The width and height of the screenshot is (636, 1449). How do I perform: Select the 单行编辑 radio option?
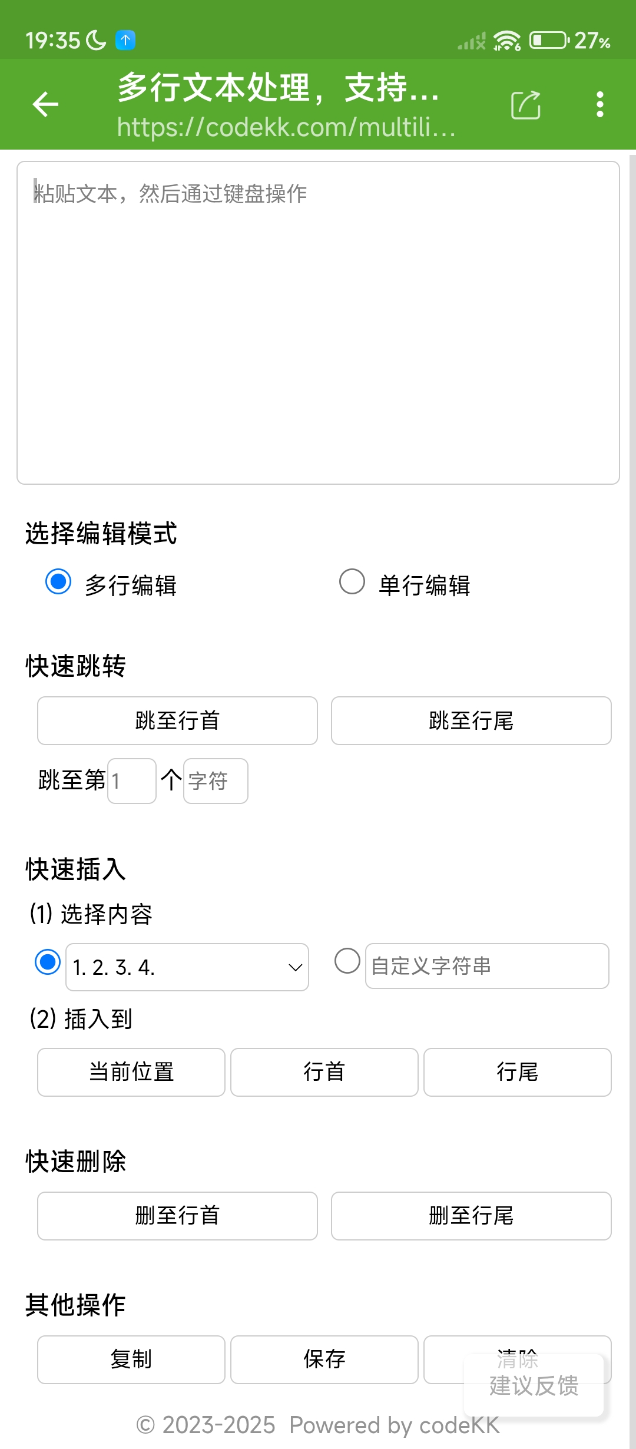coord(352,582)
